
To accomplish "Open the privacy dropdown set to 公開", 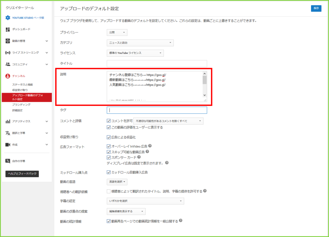I will [117, 32].
